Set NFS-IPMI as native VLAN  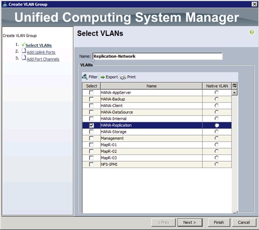click(x=216, y=164)
